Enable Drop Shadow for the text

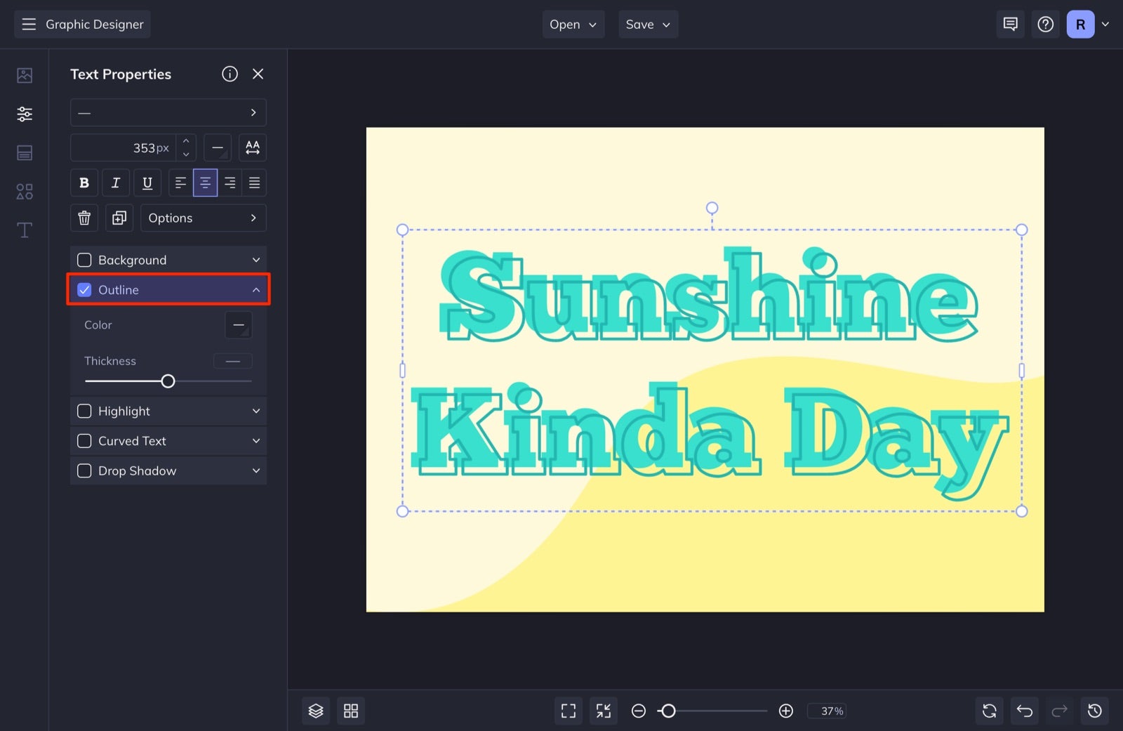tap(84, 470)
